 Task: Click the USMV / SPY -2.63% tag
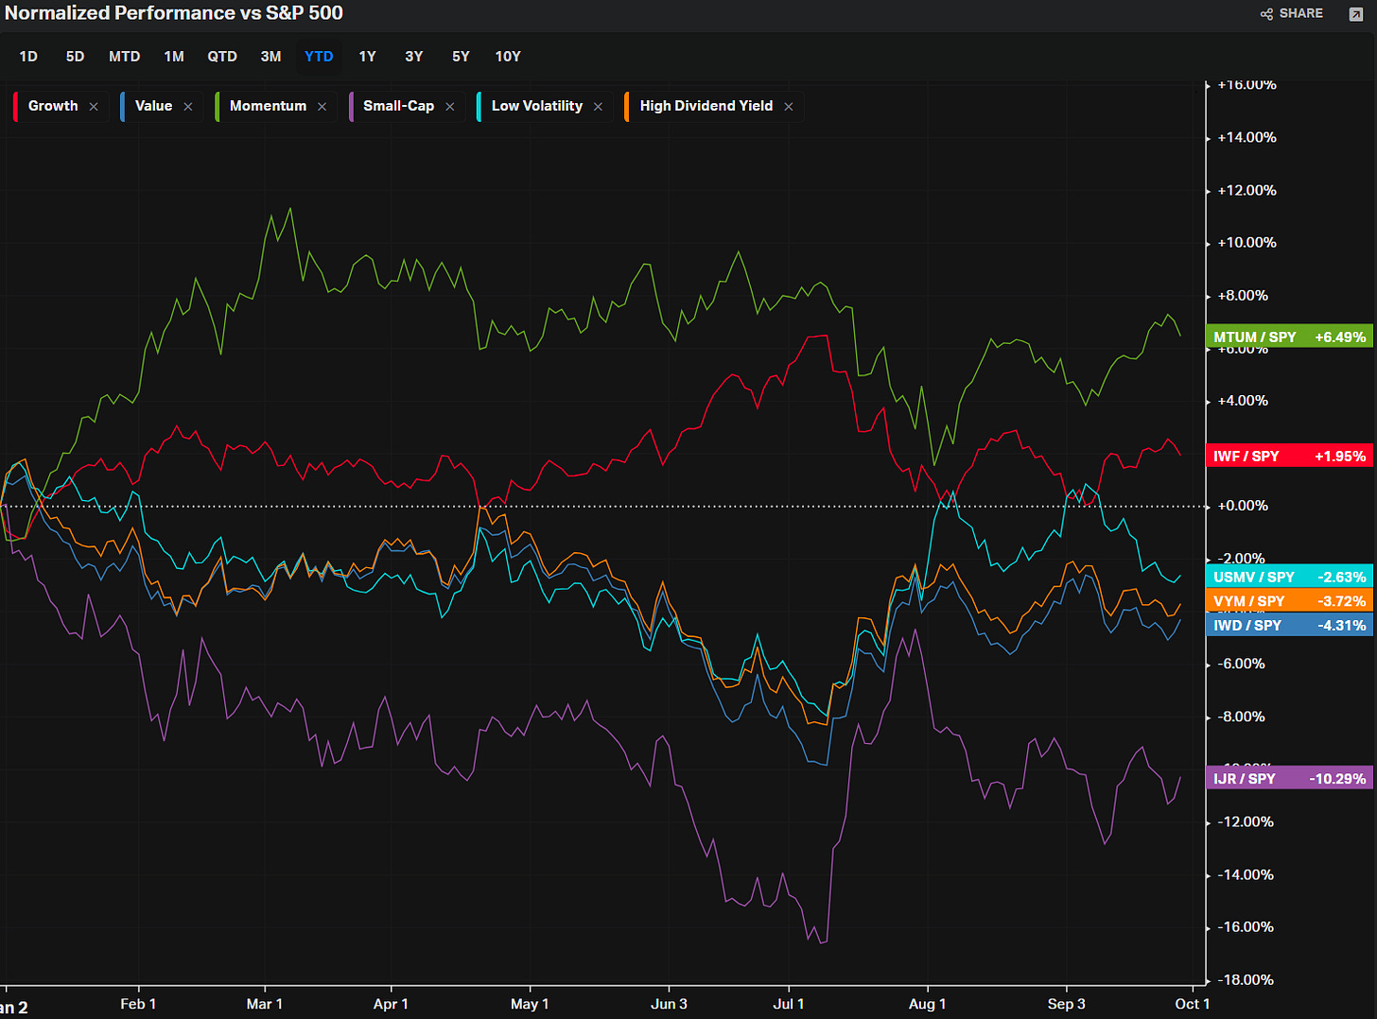[x=1289, y=577]
